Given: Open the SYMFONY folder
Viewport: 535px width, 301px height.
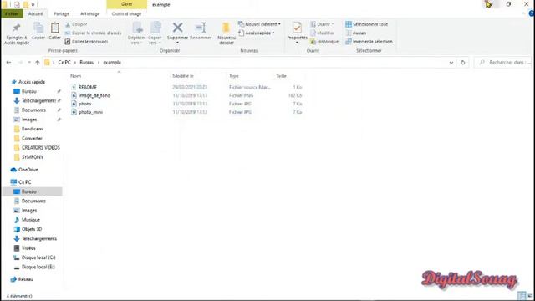Looking at the screenshot, I should point(33,157).
